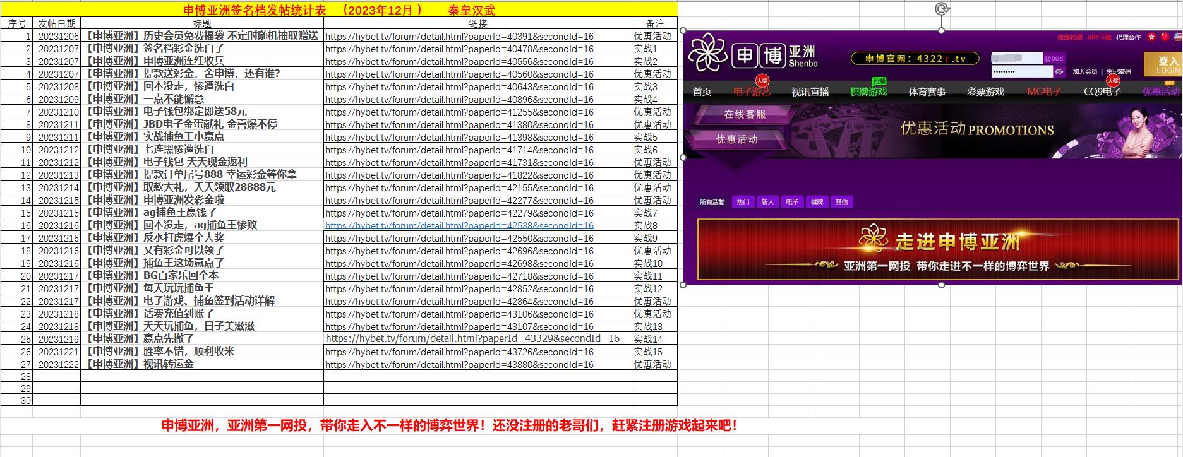
Task: Select the 热门 filter tab
Action: (743, 202)
